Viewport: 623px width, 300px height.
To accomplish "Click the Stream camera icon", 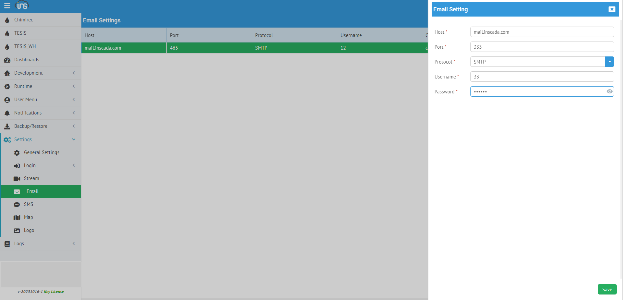I will pyautogui.click(x=17, y=179).
